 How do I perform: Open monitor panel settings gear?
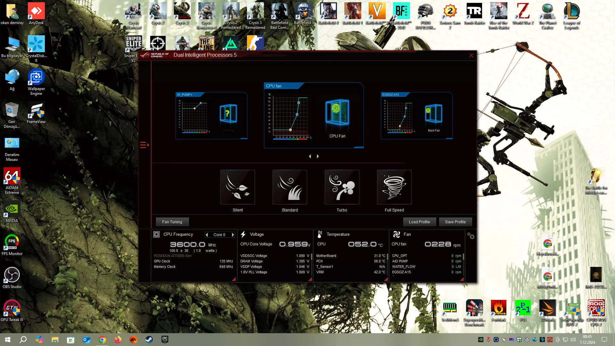(471, 236)
